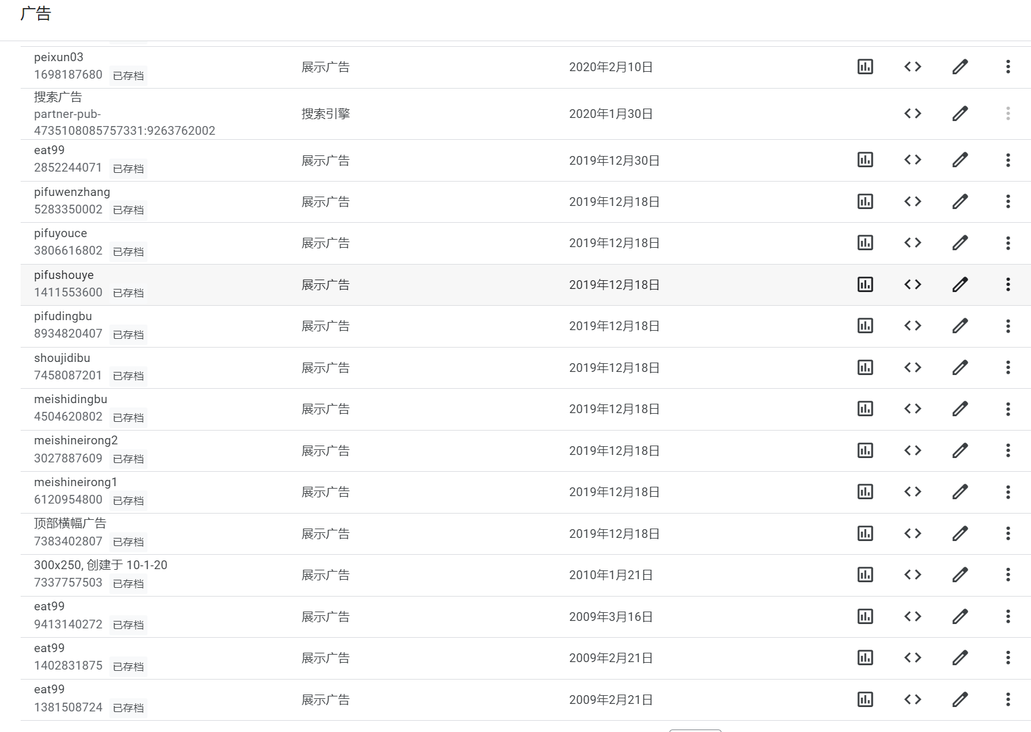View report for pifudingbu ad unit
Viewport: 1031px width, 732px height.
pos(865,326)
